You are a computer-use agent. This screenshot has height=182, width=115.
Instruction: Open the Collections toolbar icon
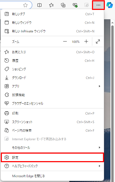click(63, 5)
